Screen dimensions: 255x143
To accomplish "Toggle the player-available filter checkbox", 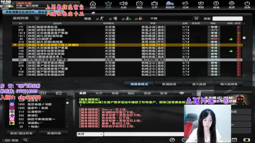I will (123, 19).
